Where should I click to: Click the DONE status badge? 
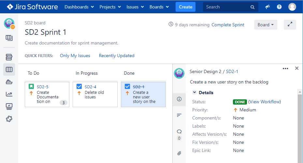240,102
